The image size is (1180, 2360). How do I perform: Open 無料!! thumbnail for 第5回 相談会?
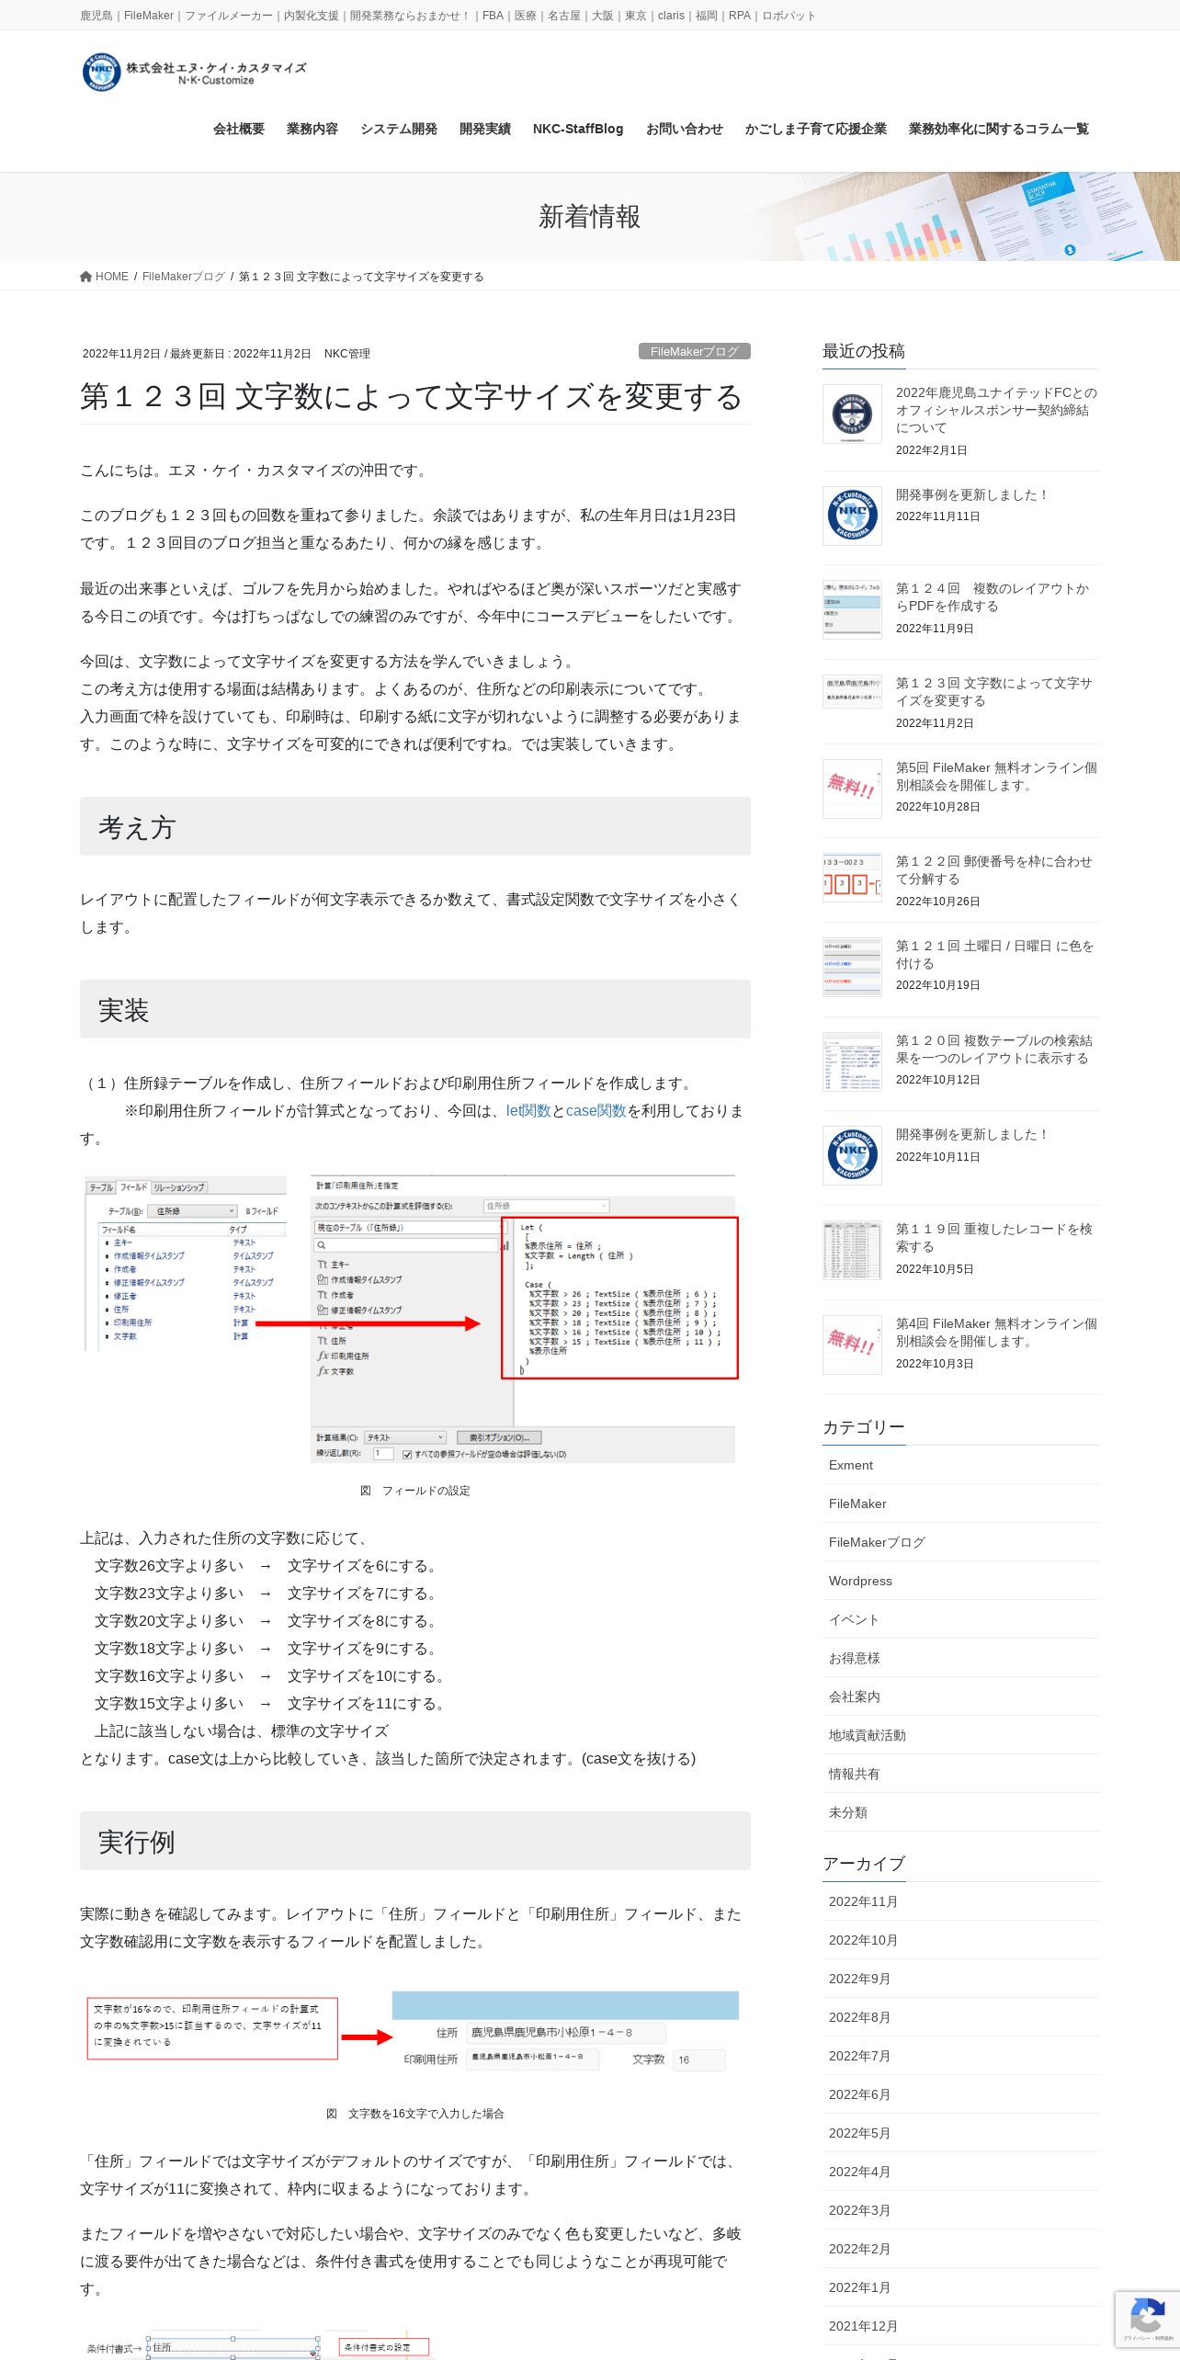(x=852, y=789)
